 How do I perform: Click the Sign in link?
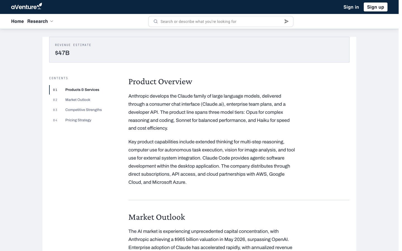coord(351,7)
